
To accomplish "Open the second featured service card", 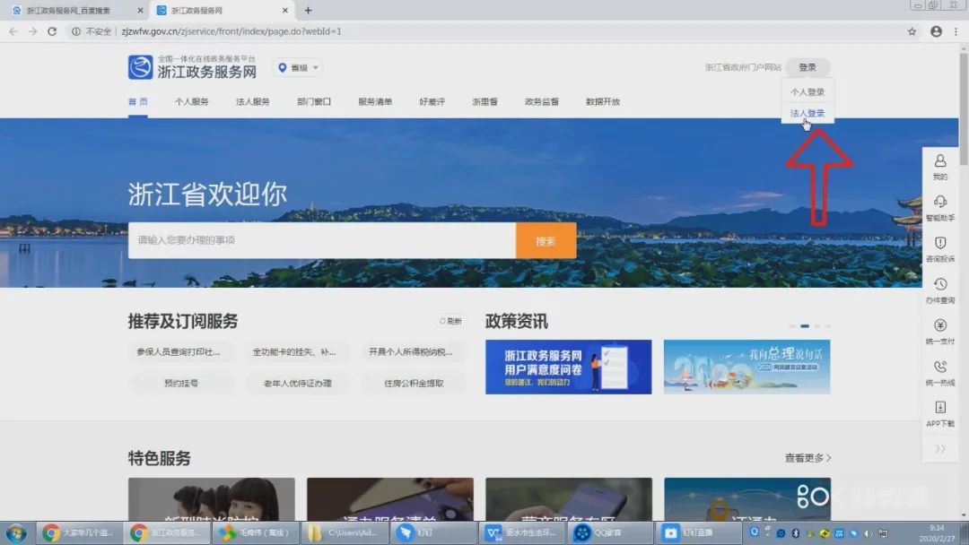I will pyautogui.click(x=390, y=498).
